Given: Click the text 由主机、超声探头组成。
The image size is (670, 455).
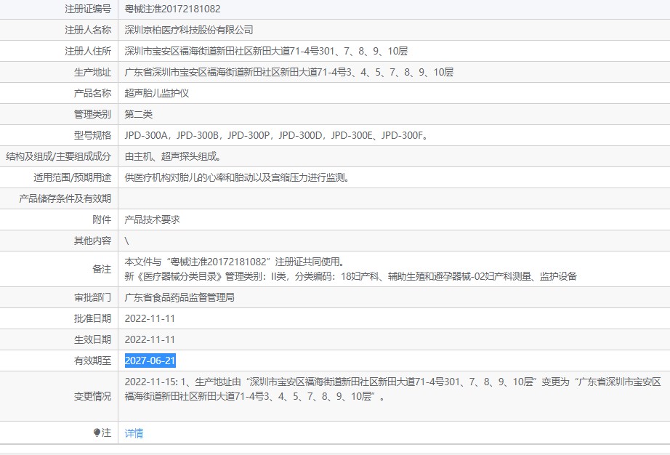Looking at the screenshot, I should (x=173, y=156).
